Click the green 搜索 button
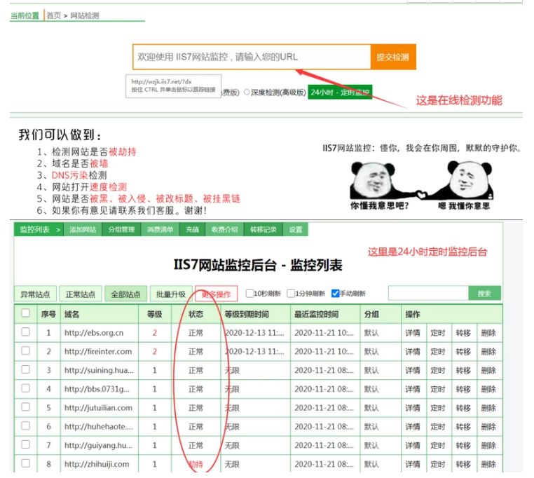 click(485, 293)
